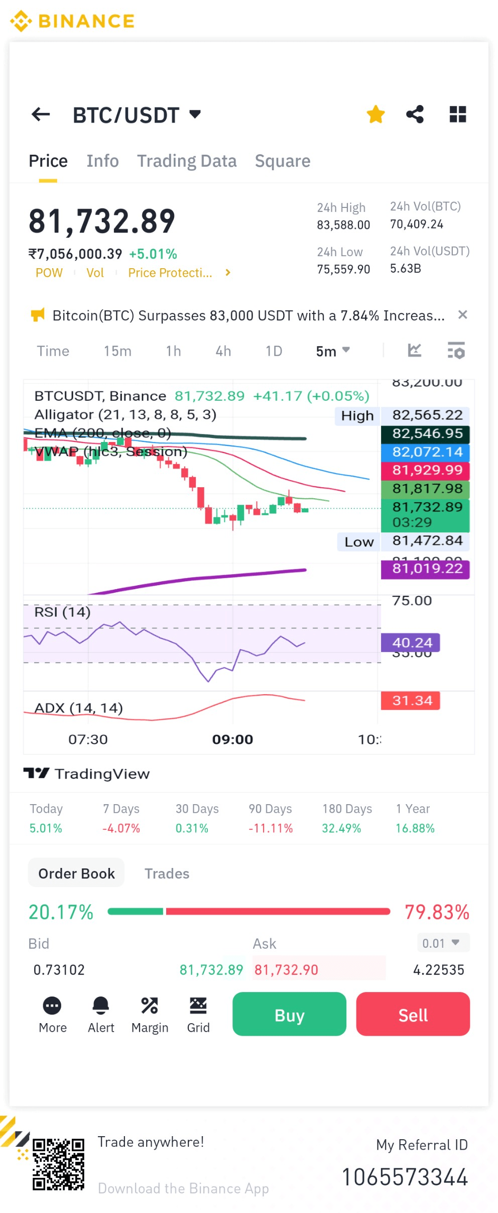
Task: Open the chart indicator settings icon
Action: [x=456, y=350]
